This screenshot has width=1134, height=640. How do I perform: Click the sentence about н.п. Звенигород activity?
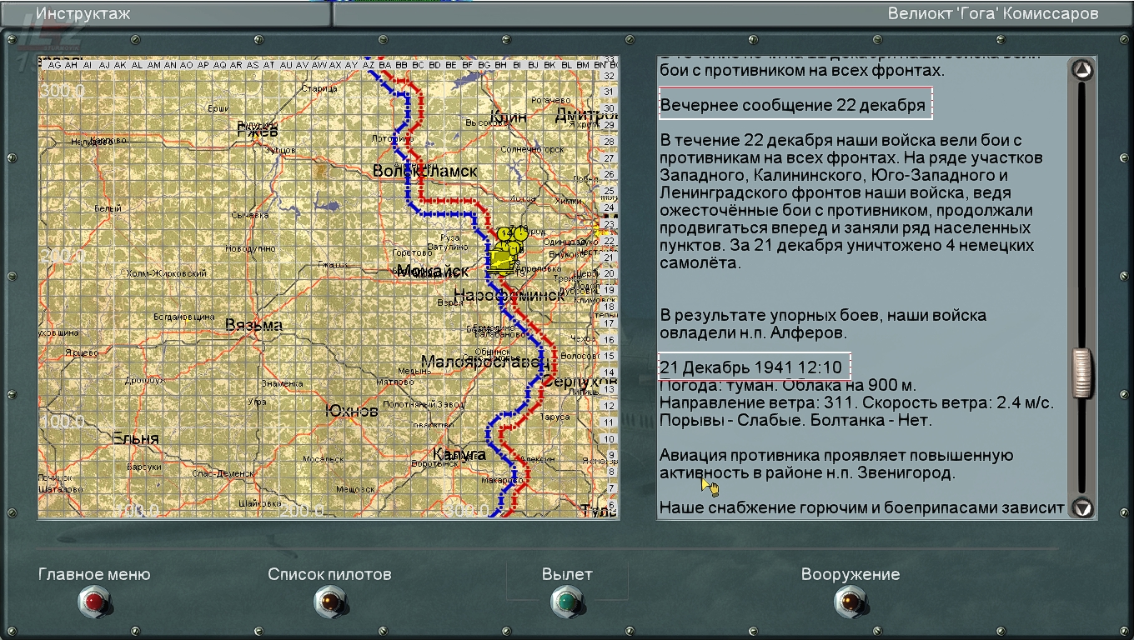tap(836, 464)
